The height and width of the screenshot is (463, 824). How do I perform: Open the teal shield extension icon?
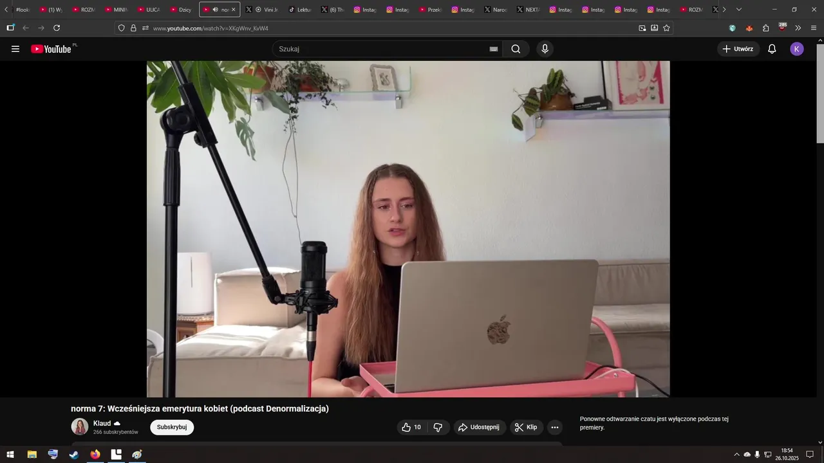pos(733,28)
